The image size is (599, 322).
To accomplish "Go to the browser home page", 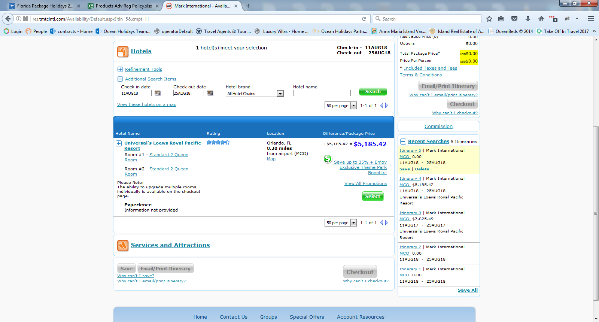I will point(541,19).
